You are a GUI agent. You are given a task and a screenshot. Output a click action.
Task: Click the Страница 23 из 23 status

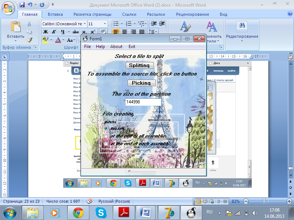(x=21, y=201)
